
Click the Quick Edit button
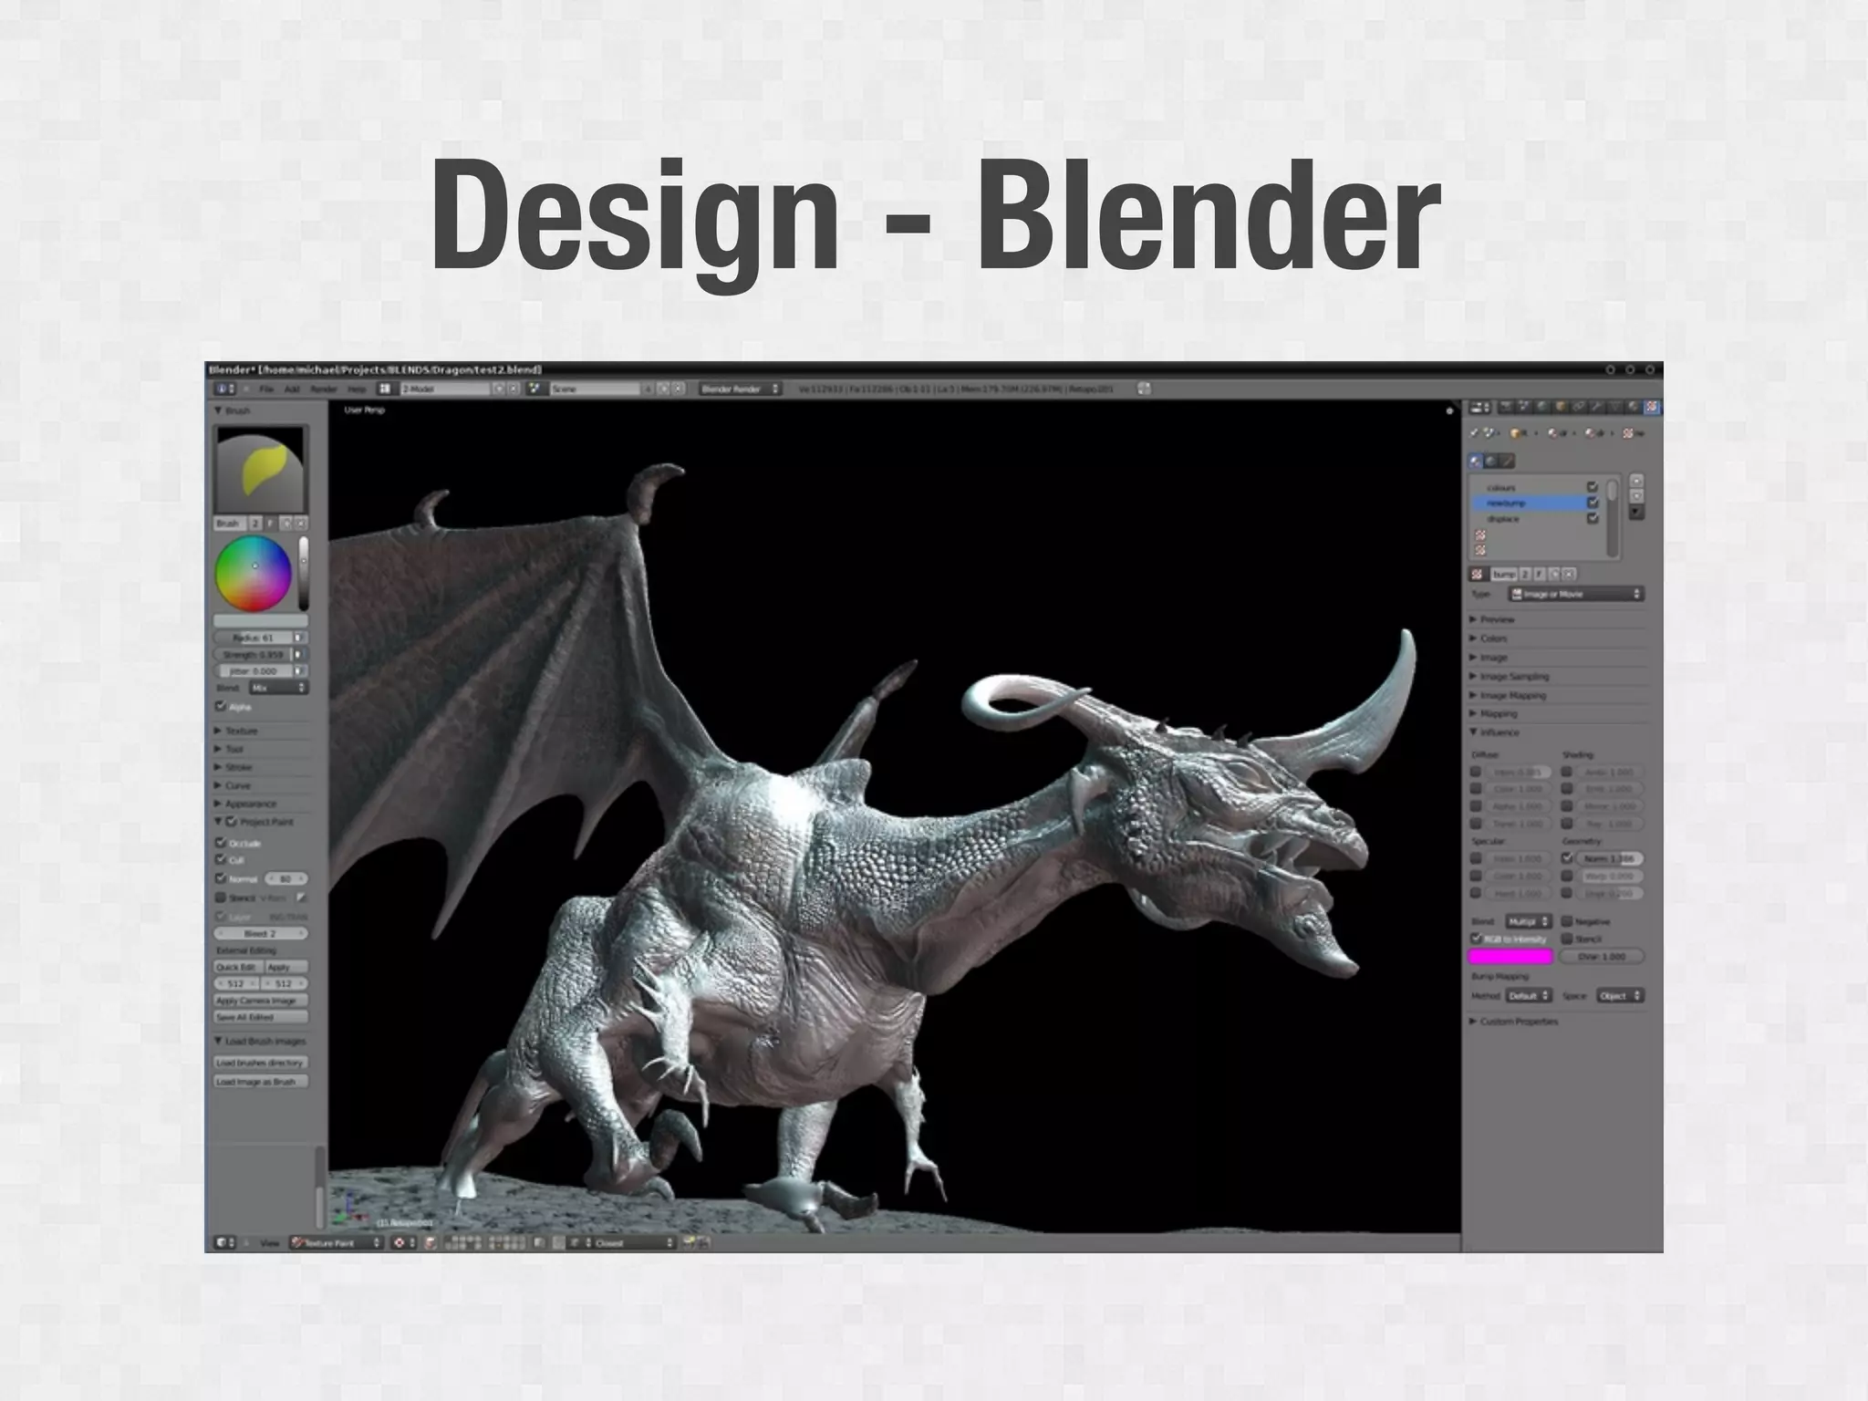click(238, 967)
